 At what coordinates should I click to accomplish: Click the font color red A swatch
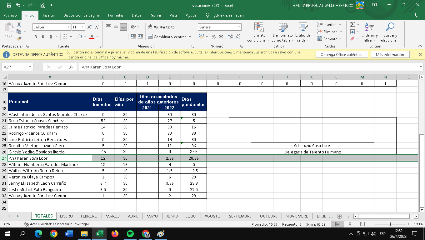coord(92,37)
